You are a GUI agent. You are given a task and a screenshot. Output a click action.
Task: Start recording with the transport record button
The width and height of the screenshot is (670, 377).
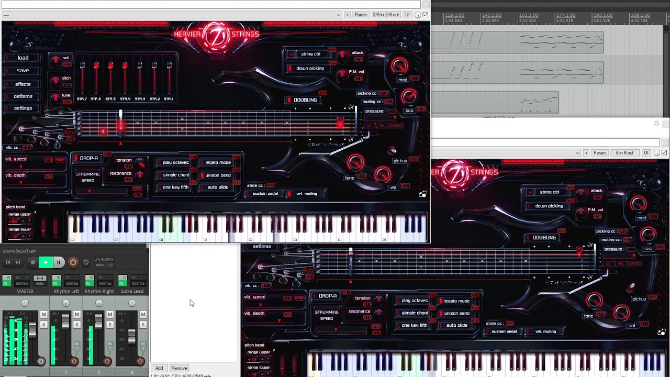click(73, 262)
